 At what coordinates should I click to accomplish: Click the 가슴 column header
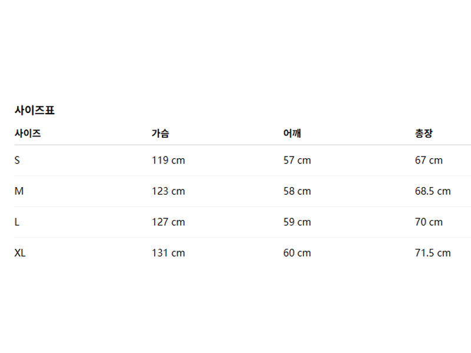pos(160,134)
